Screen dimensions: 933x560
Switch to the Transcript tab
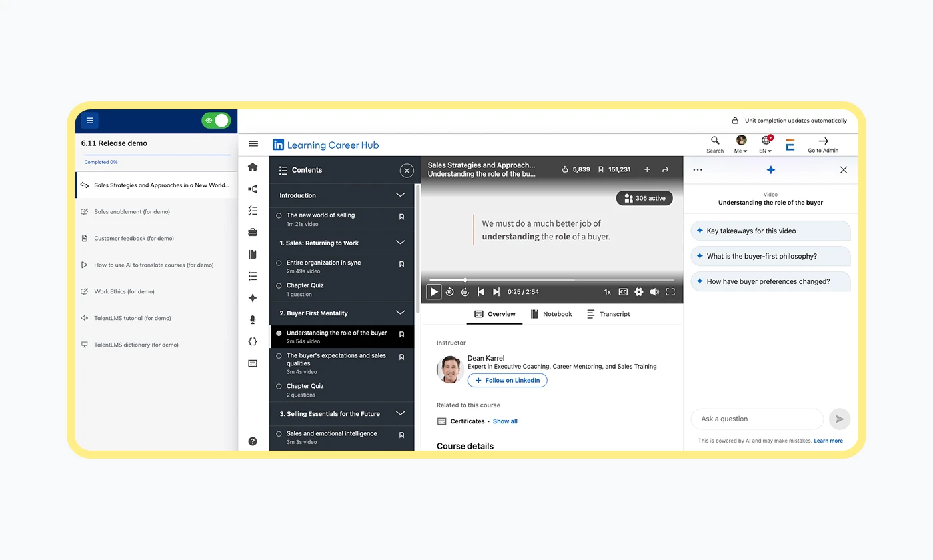(608, 314)
